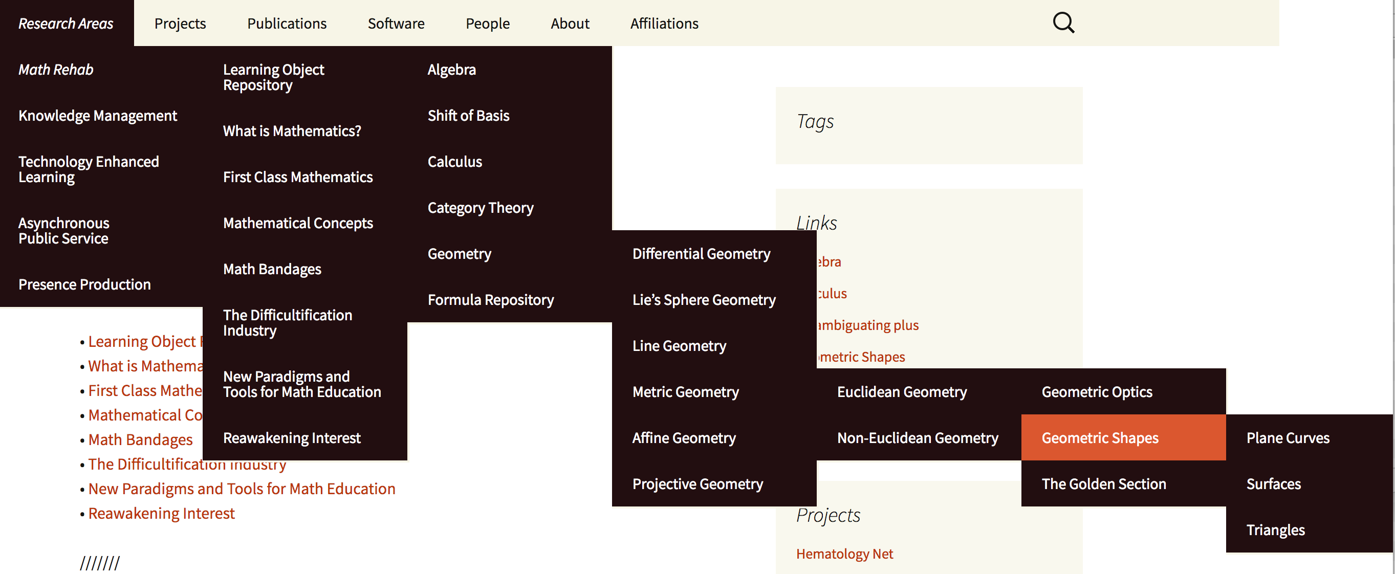Viewport: 1395px width, 574px height.
Task: Open the Publications menu item
Action: [x=287, y=24]
